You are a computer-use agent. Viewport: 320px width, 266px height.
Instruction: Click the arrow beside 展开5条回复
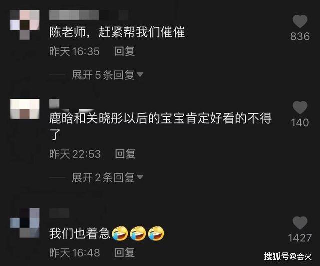(x=140, y=74)
